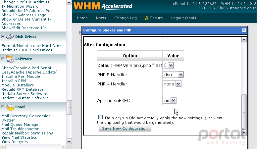Open News in the top menu

pyautogui.click(x=101, y=18)
